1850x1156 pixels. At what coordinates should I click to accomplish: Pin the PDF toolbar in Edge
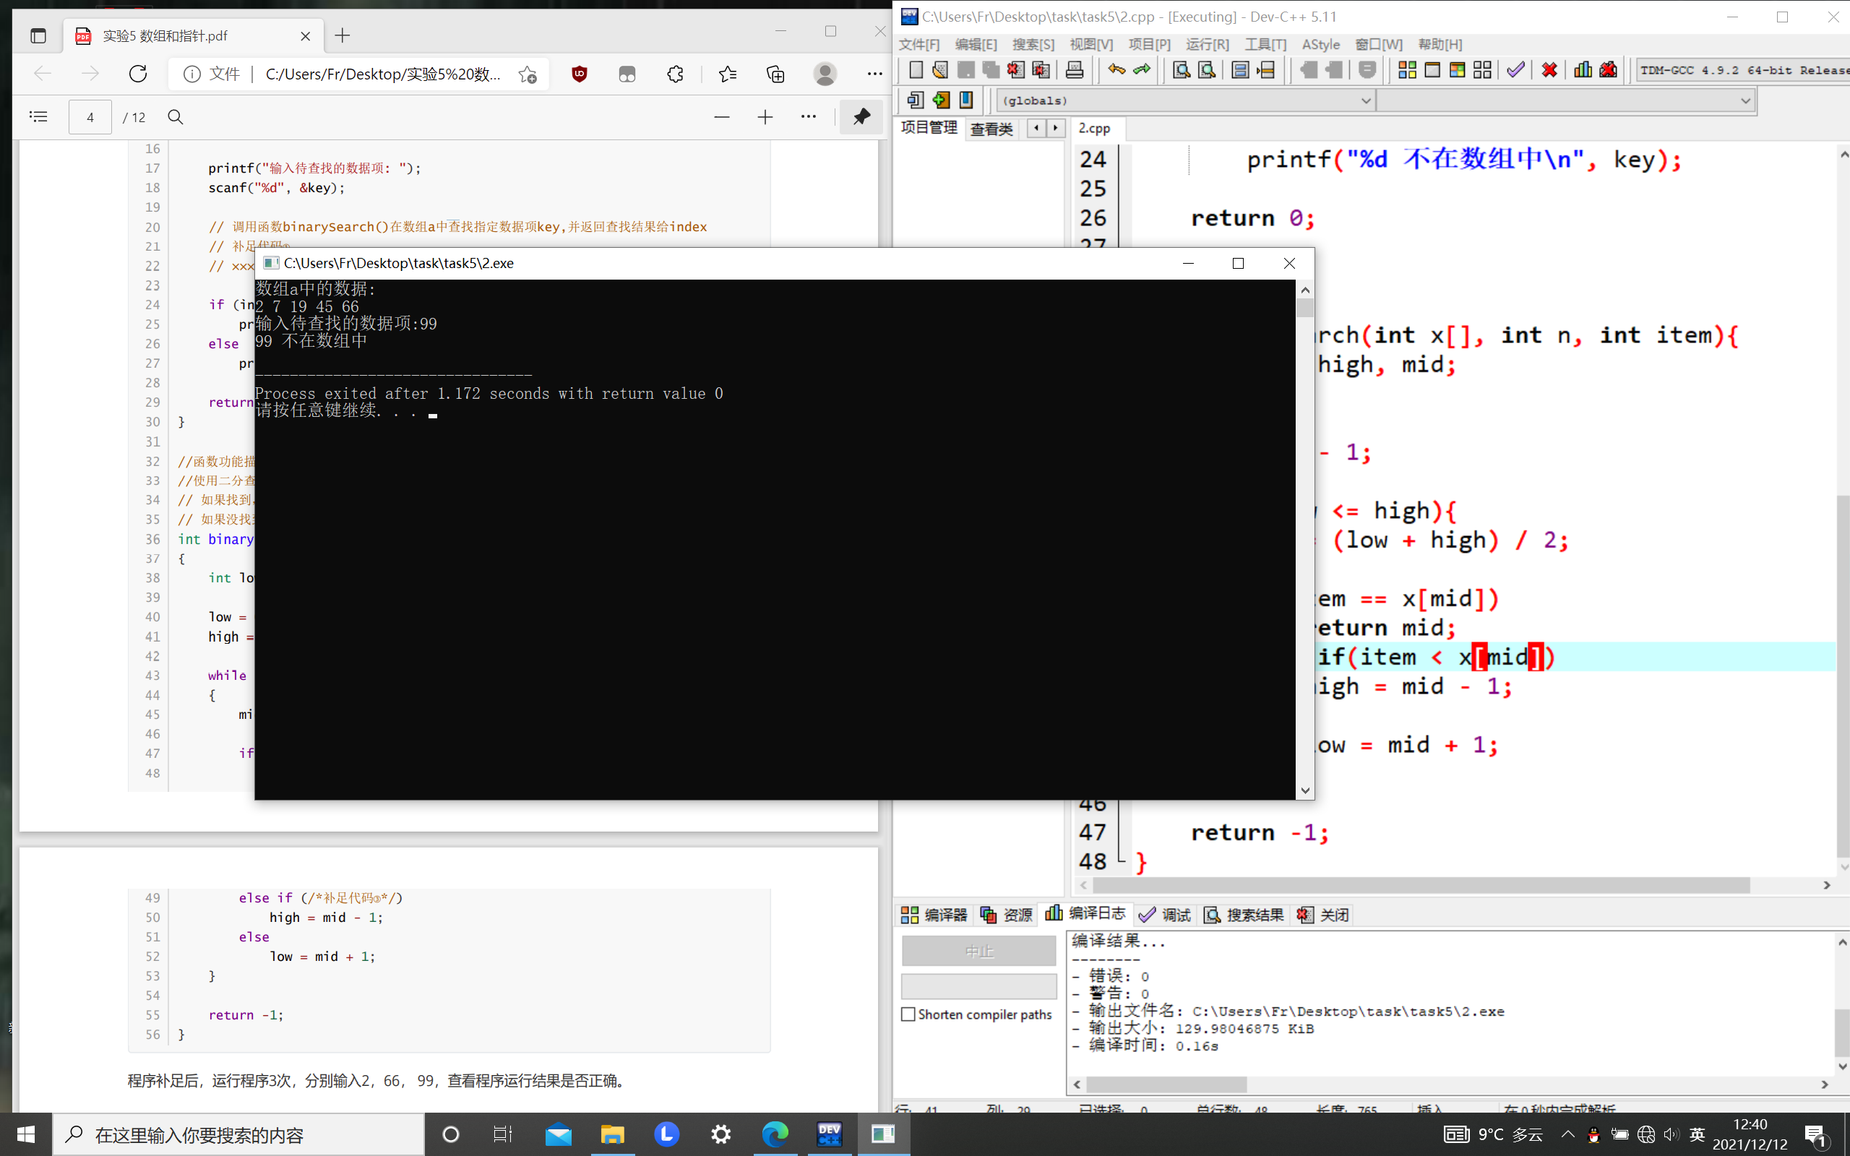(861, 117)
